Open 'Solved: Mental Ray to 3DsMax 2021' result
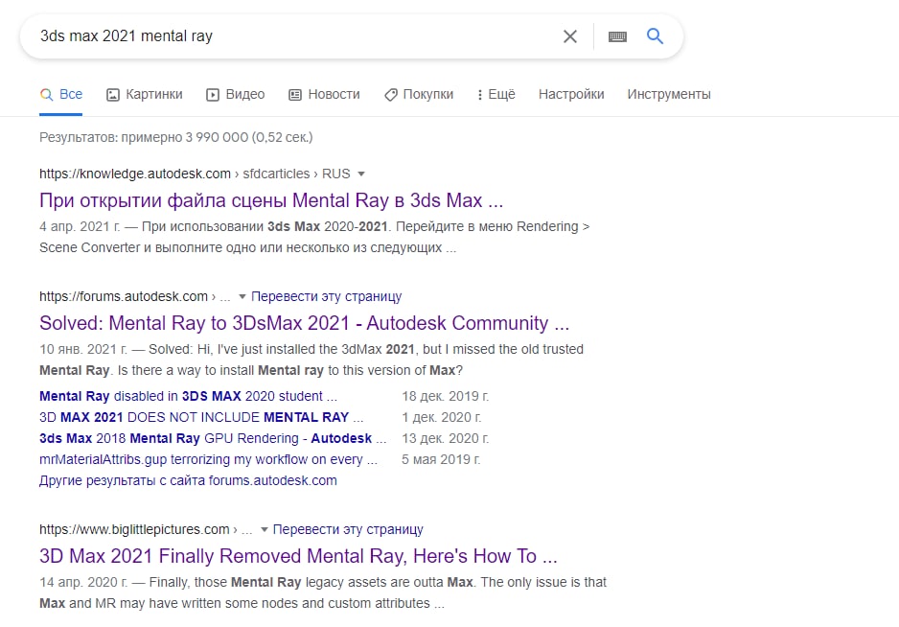The height and width of the screenshot is (627, 899). pyautogui.click(x=304, y=323)
